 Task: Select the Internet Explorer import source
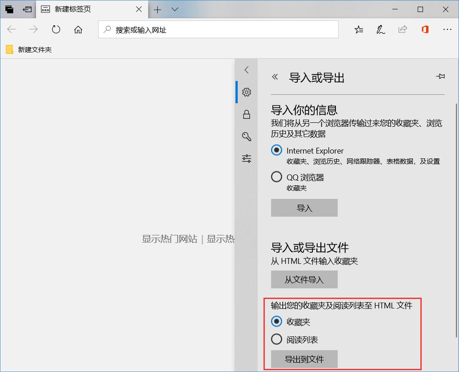(x=276, y=150)
